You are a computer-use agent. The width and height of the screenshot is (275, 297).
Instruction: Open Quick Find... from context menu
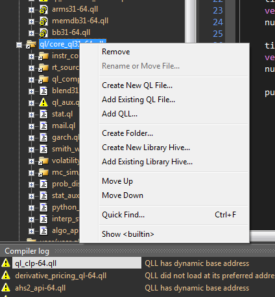(164, 215)
